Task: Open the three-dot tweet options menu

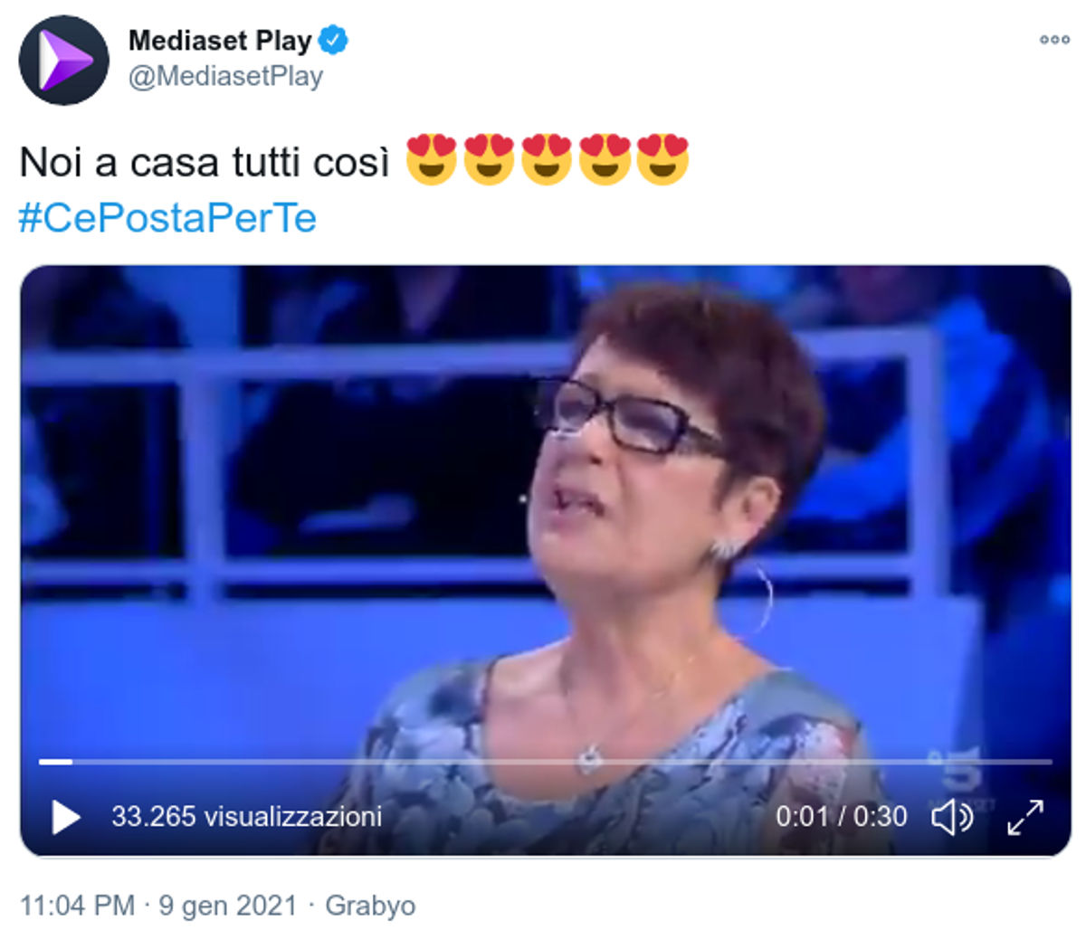Action: click(x=1054, y=40)
